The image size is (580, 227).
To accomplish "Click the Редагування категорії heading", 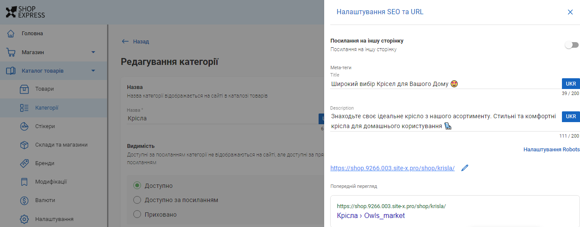I will (170, 62).
